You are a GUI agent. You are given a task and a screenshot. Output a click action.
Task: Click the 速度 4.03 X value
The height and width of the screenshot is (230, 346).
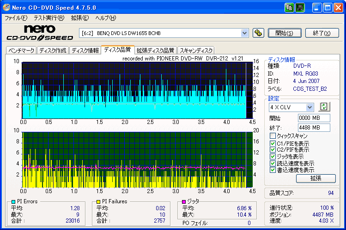coord(326,220)
